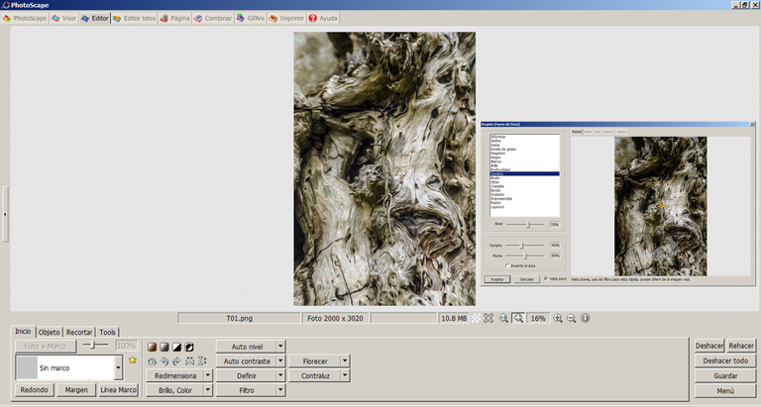Apply the sepia tone icon
This screenshot has width=761, height=407.
(x=152, y=347)
